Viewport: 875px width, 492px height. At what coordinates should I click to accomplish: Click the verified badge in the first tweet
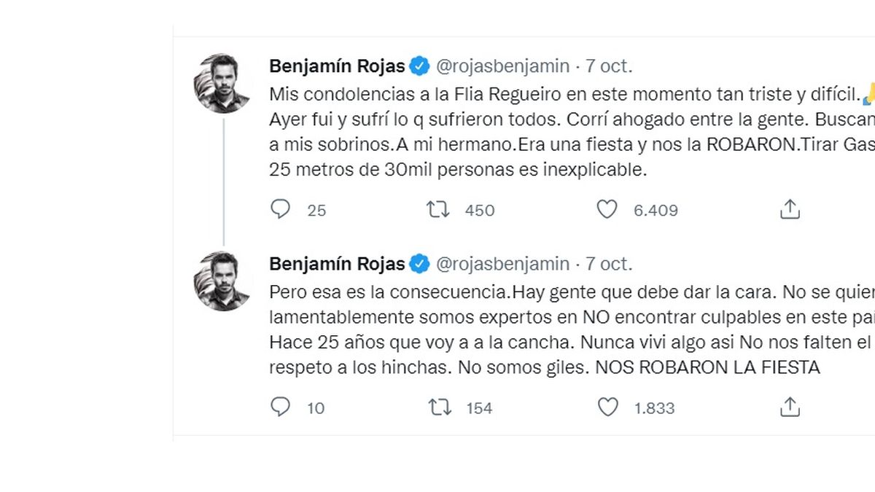[419, 66]
